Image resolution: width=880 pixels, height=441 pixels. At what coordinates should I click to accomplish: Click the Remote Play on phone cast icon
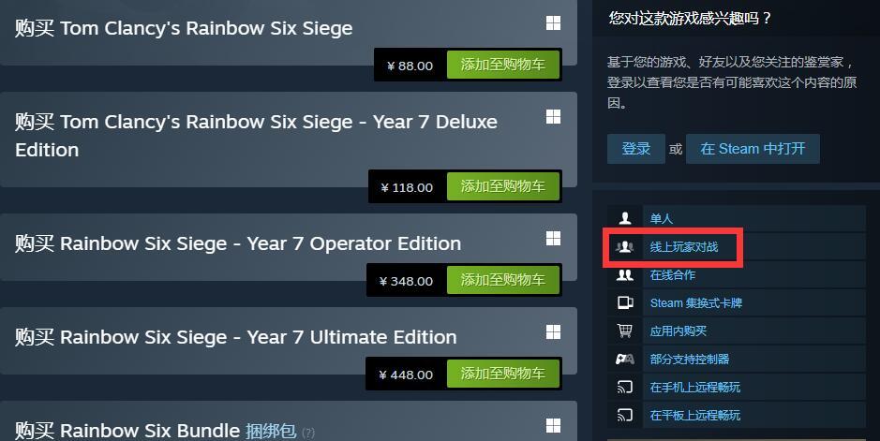pos(625,387)
